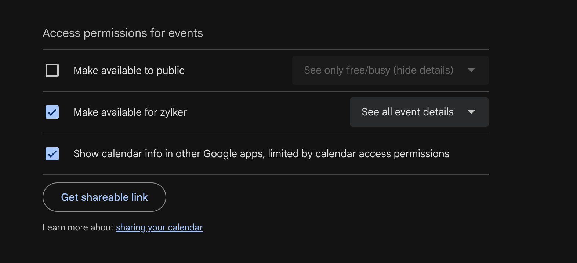Click the arrow beside the free/busy option
Screen dimensions: 577x263
(x=471, y=70)
